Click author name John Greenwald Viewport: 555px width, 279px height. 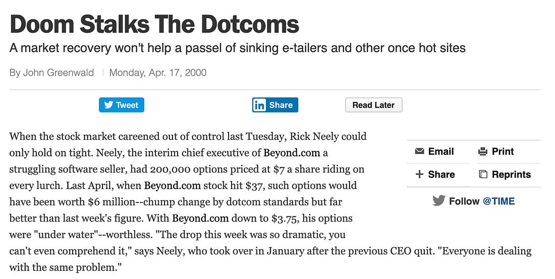click(x=63, y=72)
